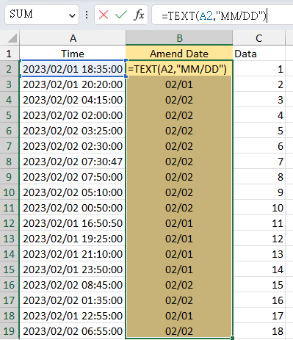Select cell with 2023/02/02 07:30:47

(73, 162)
